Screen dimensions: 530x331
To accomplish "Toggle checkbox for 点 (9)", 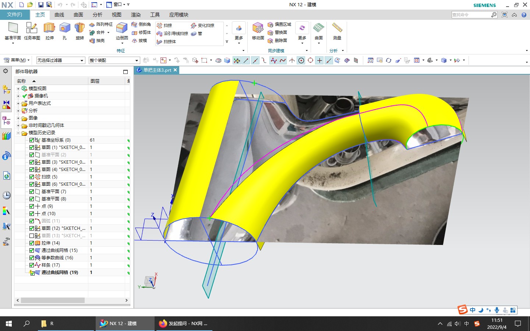I will pyautogui.click(x=32, y=206).
